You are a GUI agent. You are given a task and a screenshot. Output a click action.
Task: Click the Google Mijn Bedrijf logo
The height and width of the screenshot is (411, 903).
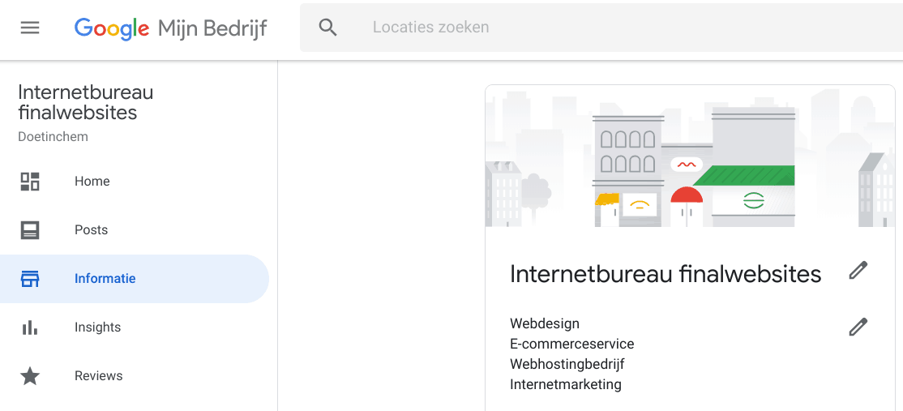[x=170, y=28]
